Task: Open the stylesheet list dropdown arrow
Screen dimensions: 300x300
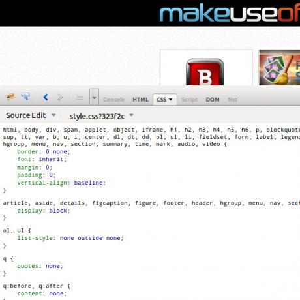Action: click(x=131, y=115)
